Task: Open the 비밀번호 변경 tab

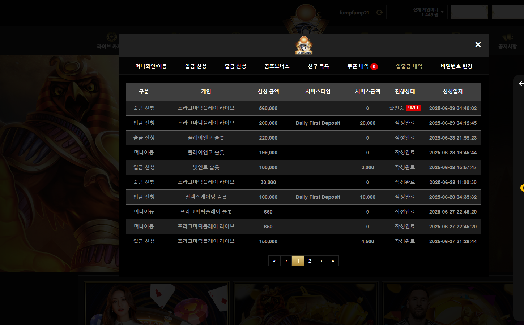Action: click(x=456, y=66)
